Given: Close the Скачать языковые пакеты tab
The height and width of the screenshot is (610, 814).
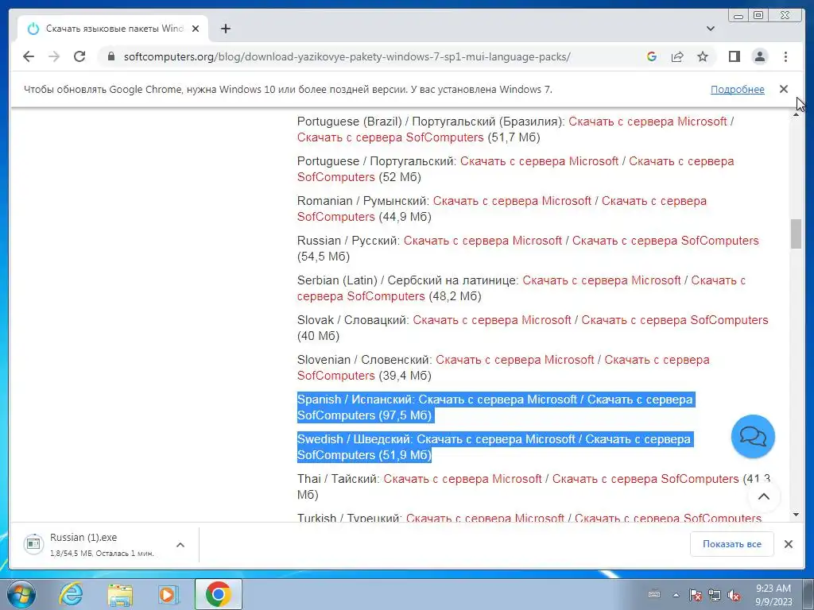Looking at the screenshot, I should [196, 29].
